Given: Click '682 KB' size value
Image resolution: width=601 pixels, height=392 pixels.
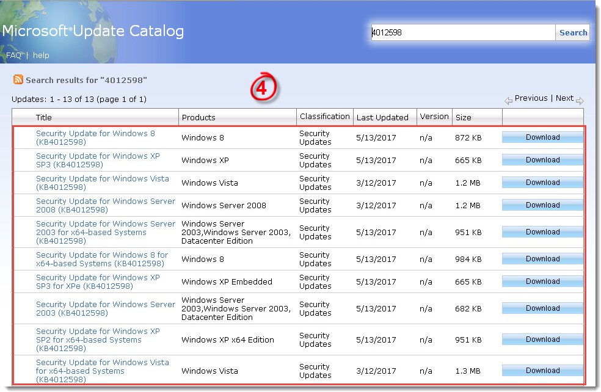Looking at the screenshot, I should point(468,309).
